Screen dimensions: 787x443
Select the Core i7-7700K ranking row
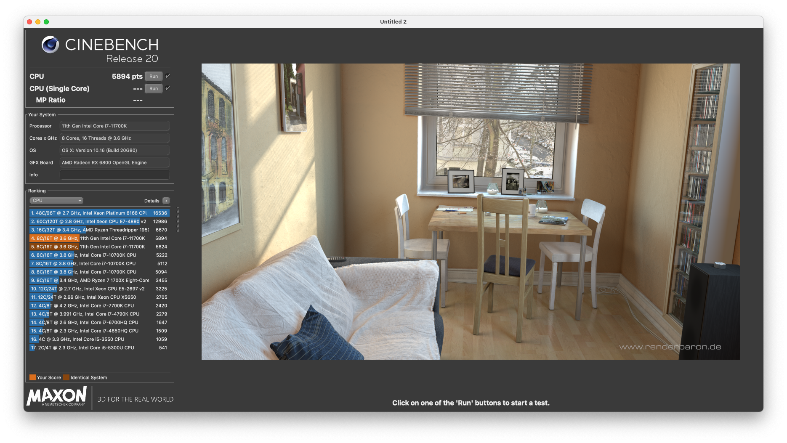[99, 305]
